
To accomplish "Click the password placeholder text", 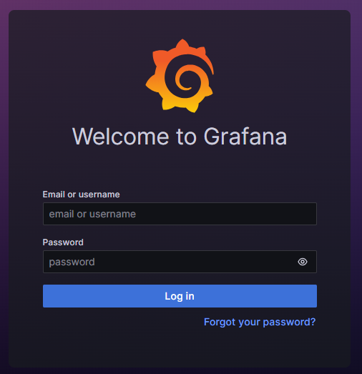I will coord(72,262).
